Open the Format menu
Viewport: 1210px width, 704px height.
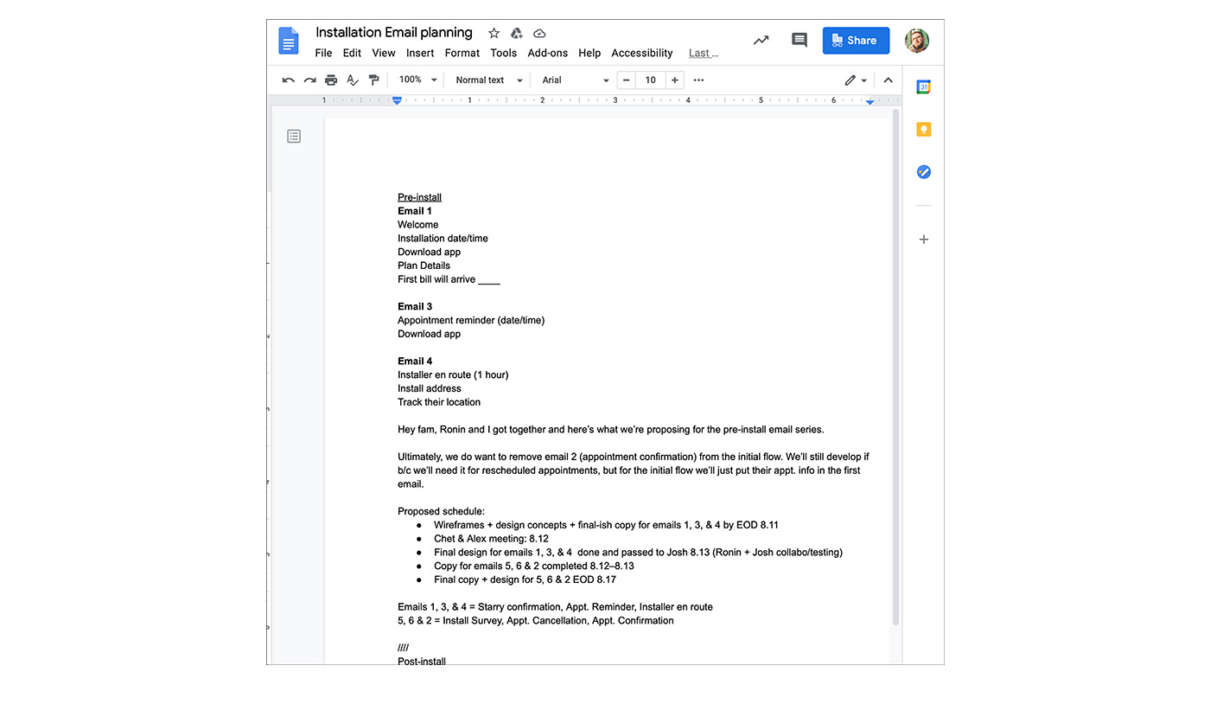pyautogui.click(x=462, y=53)
